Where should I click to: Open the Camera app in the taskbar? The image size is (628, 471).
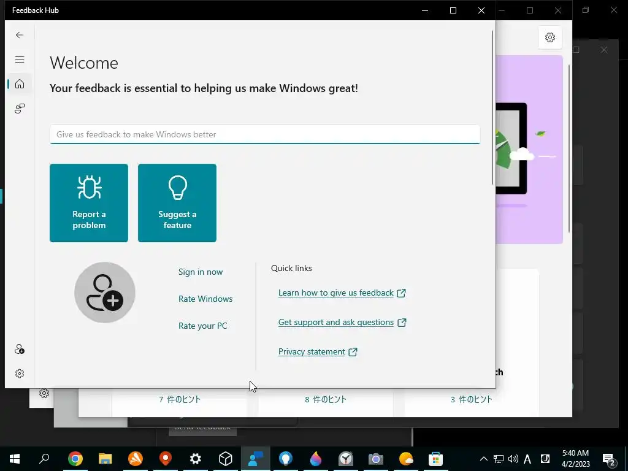[376, 459]
